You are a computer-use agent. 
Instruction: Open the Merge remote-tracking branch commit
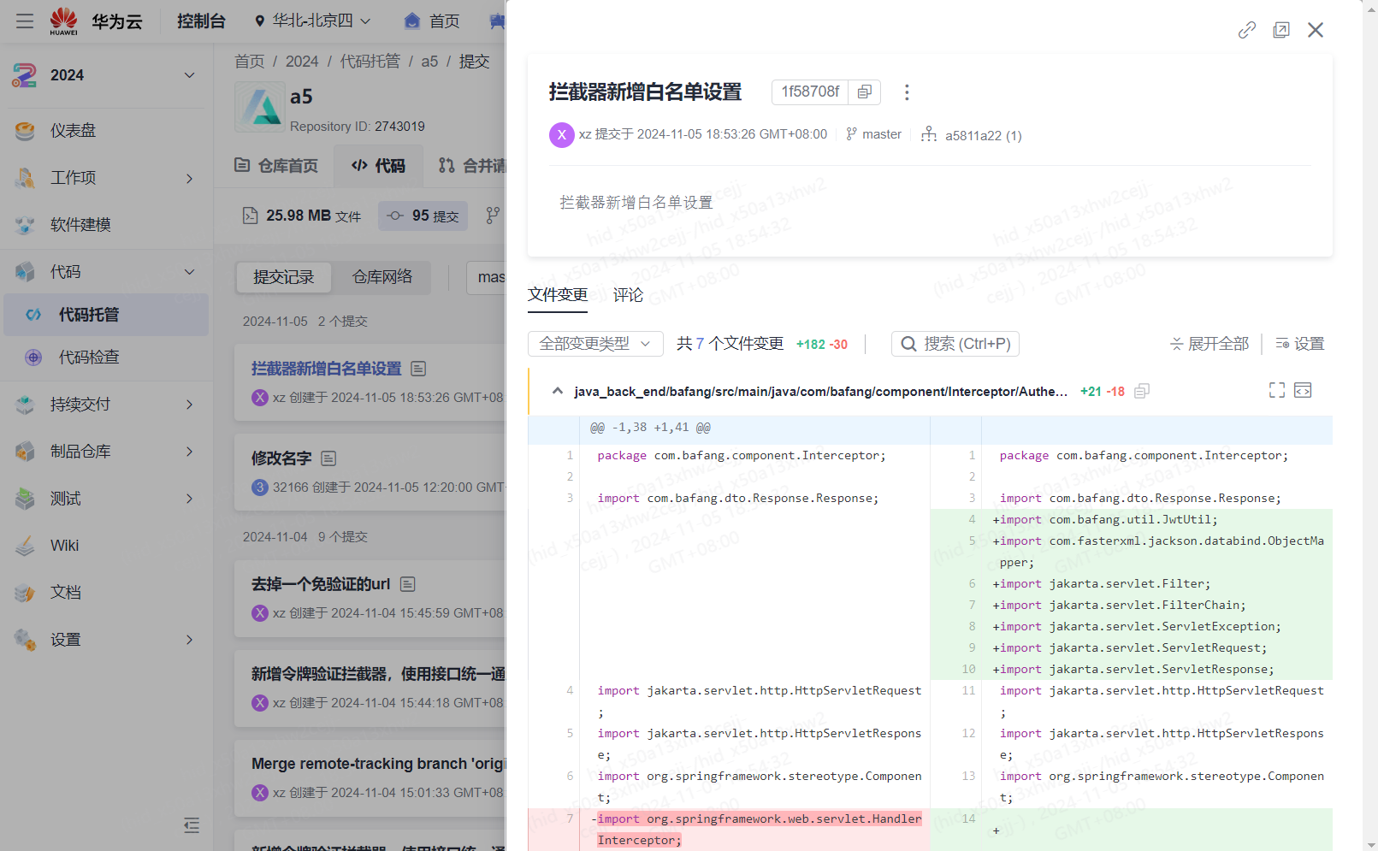378,764
